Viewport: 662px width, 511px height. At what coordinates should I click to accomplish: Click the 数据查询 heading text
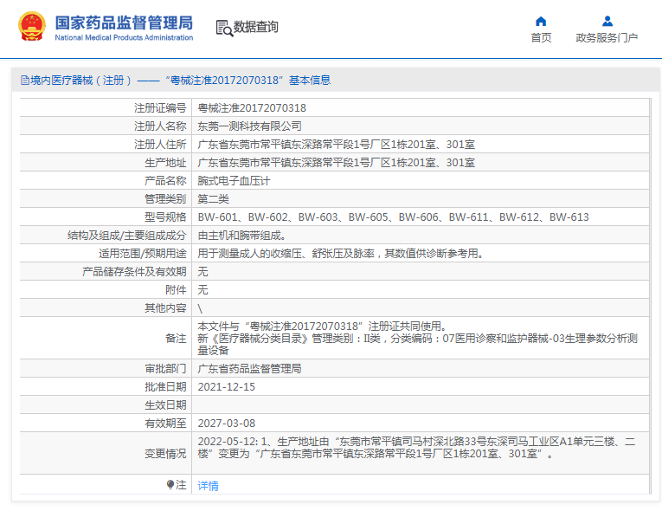(x=256, y=27)
